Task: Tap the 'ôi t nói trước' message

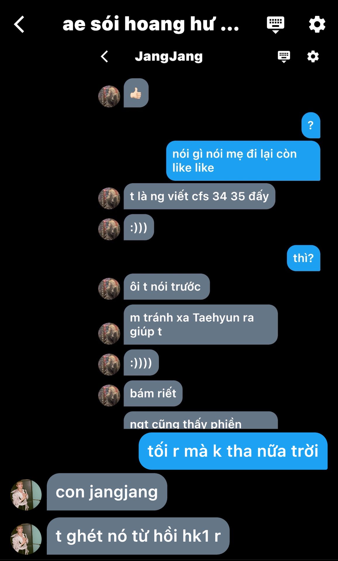Action: click(x=167, y=287)
